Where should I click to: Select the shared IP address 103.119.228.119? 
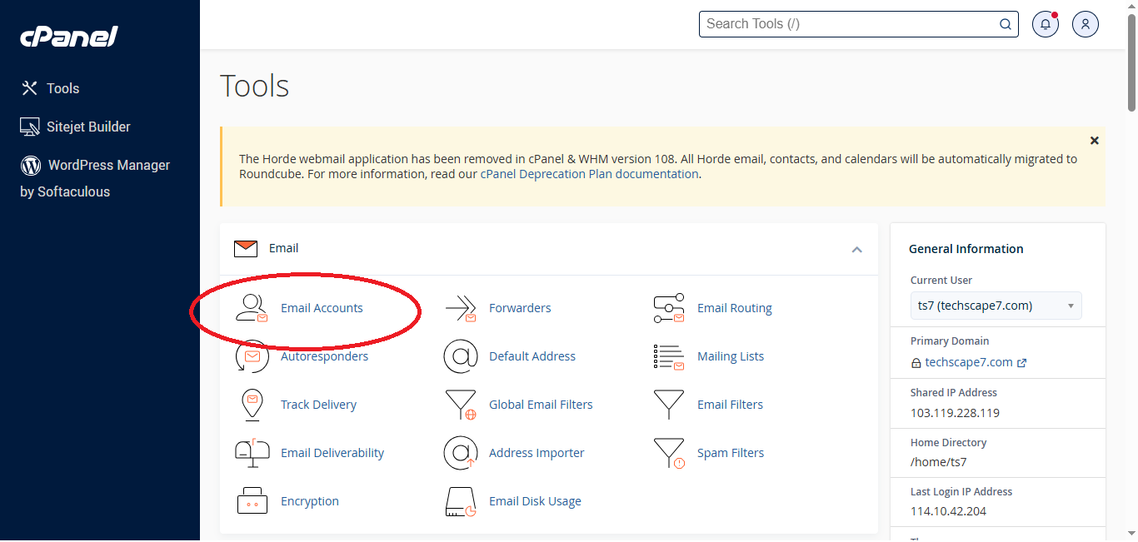tap(955, 413)
